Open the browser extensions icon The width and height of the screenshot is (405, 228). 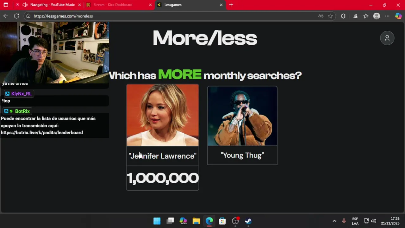[x=343, y=16]
